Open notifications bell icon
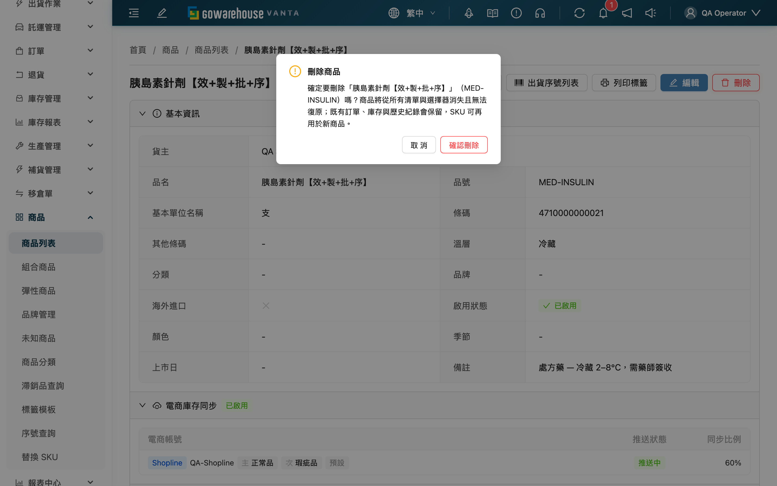777x486 pixels. [x=603, y=13]
